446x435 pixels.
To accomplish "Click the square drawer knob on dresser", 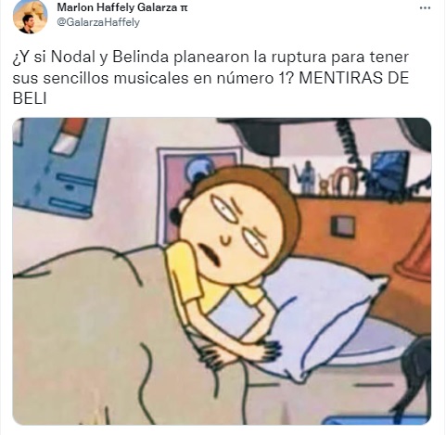I will click(343, 226).
